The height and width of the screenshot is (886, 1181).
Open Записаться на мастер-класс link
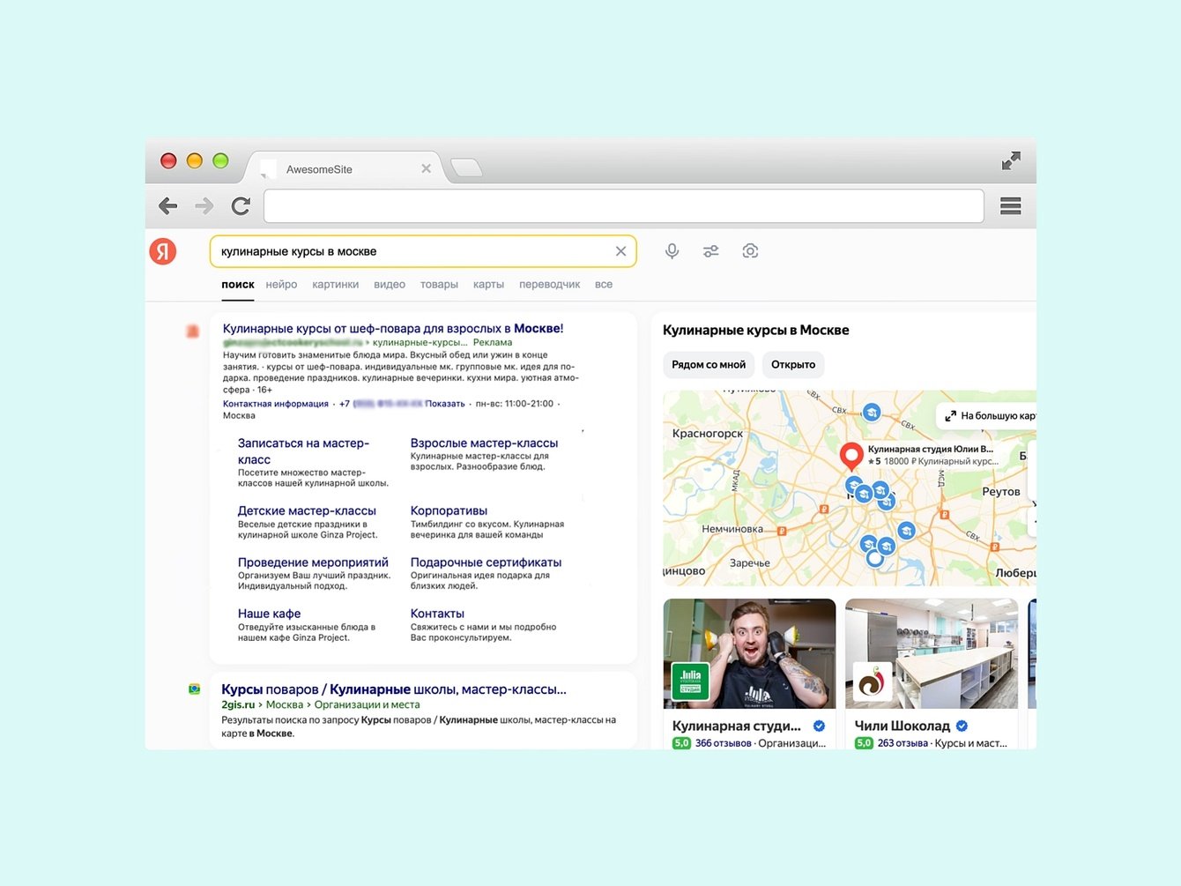pos(303,451)
